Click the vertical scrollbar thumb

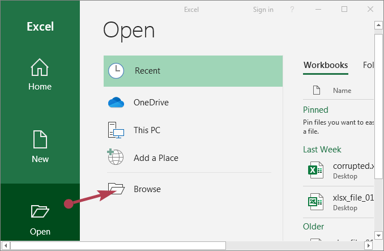pyautogui.click(x=378, y=107)
